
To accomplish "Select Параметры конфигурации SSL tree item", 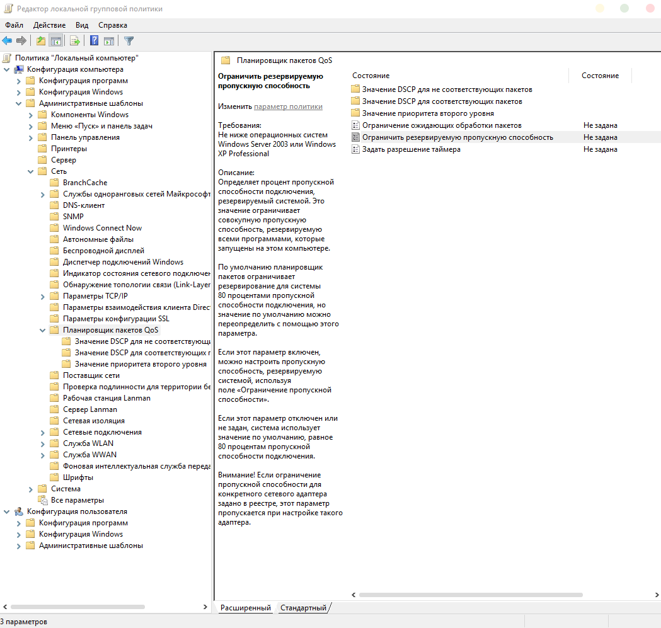I will point(116,319).
